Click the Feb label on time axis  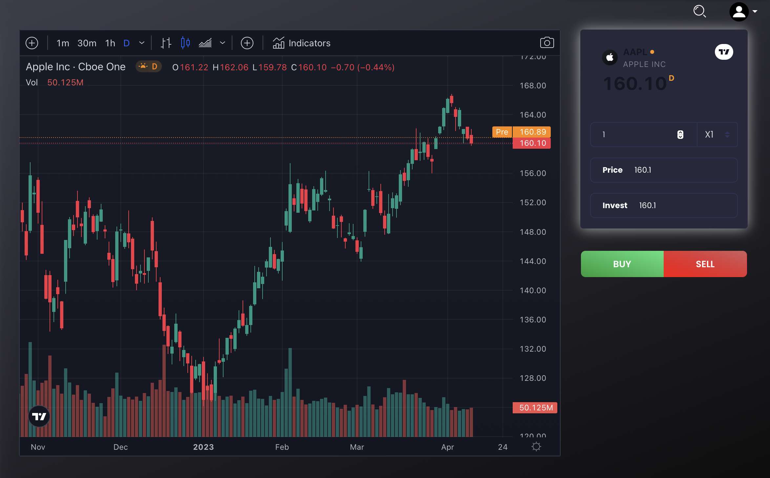pos(282,447)
